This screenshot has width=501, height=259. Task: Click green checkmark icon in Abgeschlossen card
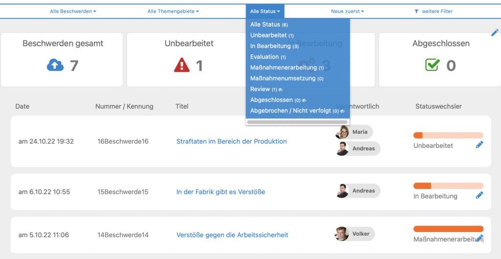click(433, 65)
